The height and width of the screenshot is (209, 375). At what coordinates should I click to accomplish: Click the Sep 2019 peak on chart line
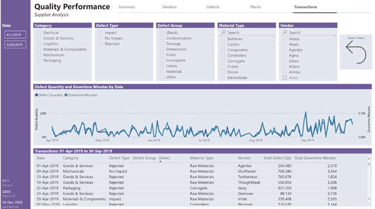[305, 112]
